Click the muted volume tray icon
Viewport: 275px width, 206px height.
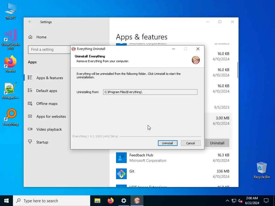(x=240, y=201)
